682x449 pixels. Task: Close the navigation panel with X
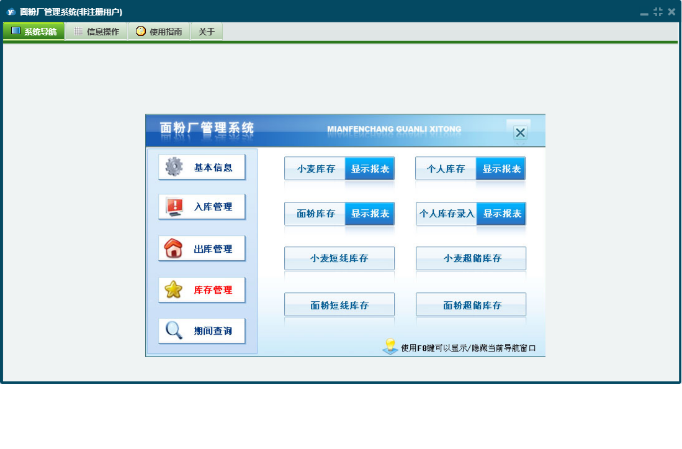(520, 132)
